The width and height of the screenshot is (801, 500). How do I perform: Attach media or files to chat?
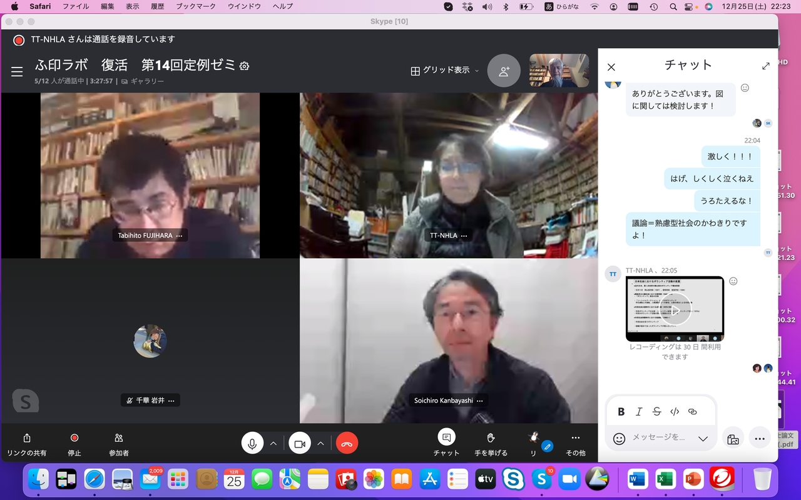[x=733, y=439]
